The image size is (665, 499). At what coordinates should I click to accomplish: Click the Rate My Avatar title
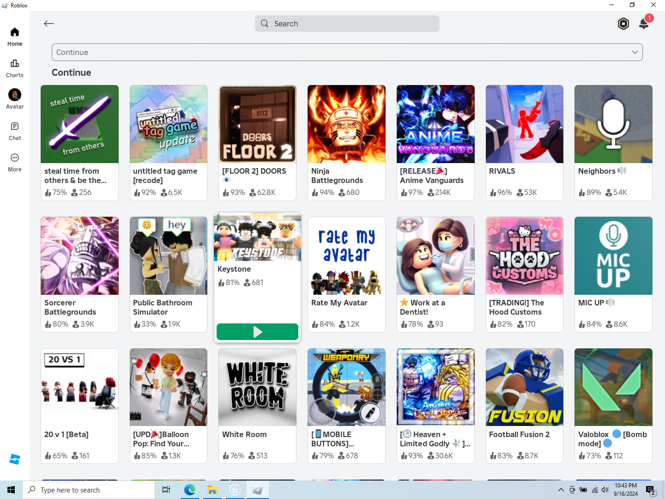click(339, 303)
